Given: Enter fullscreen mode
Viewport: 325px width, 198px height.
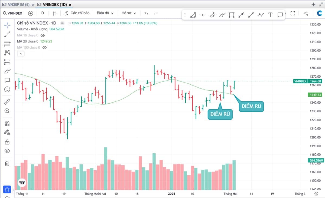Looking at the screenshot, I should [x=293, y=13].
